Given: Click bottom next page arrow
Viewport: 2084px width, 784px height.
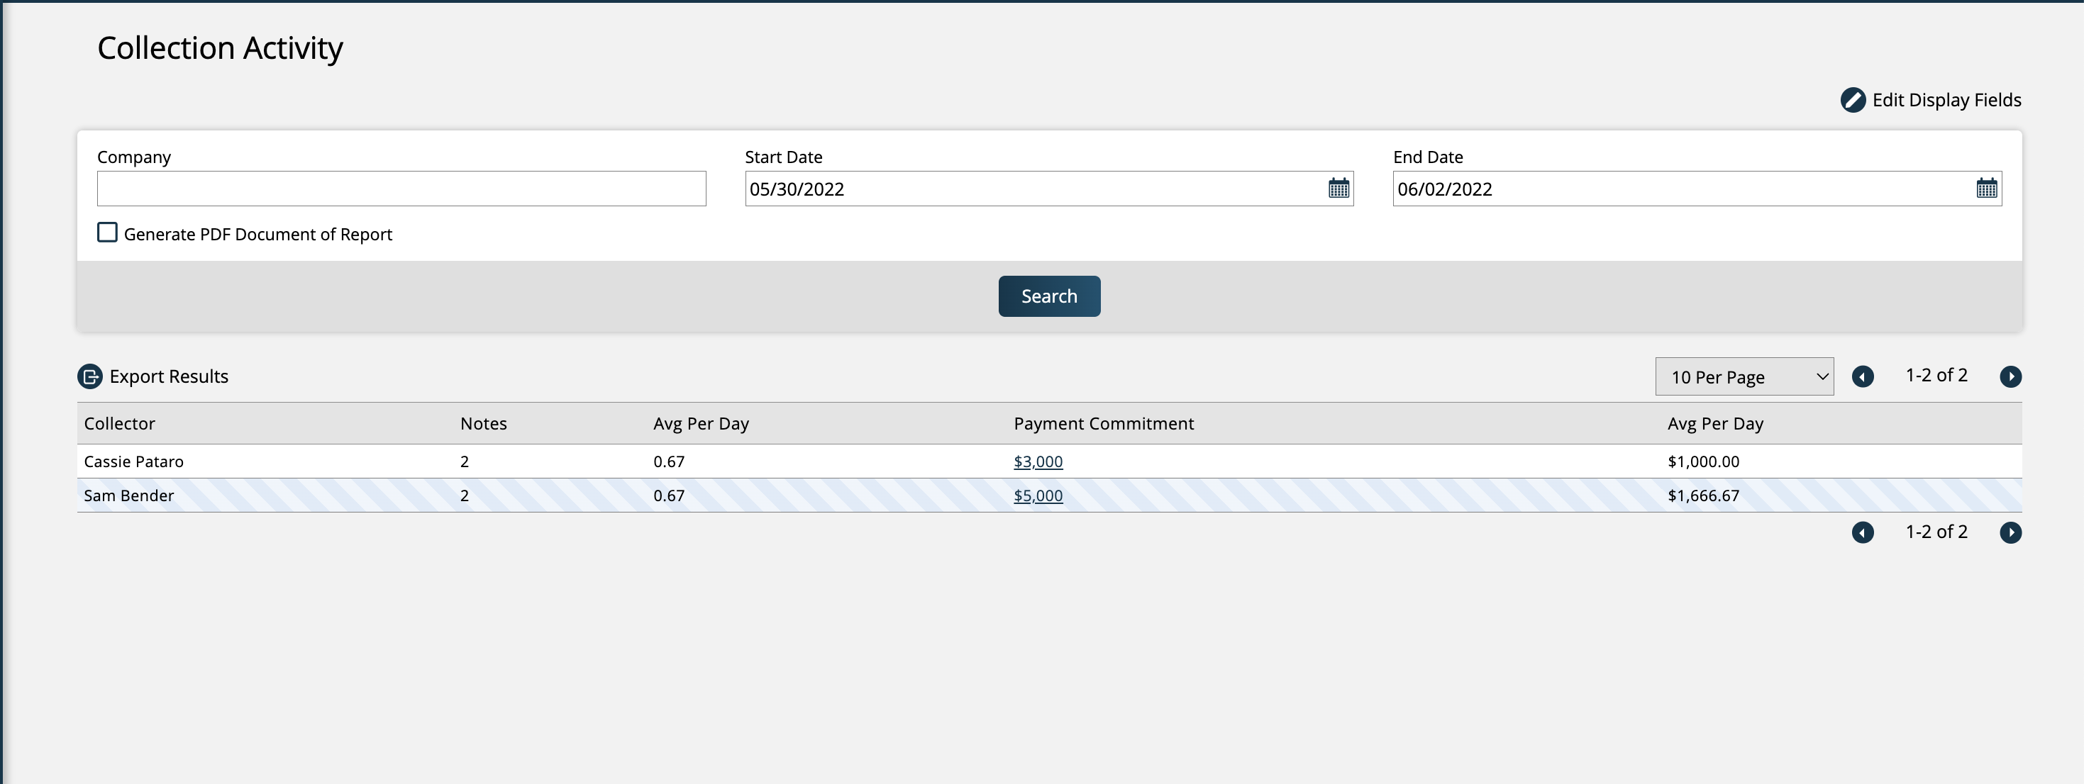Looking at the screenshot, I should [x=2010, y=532].
